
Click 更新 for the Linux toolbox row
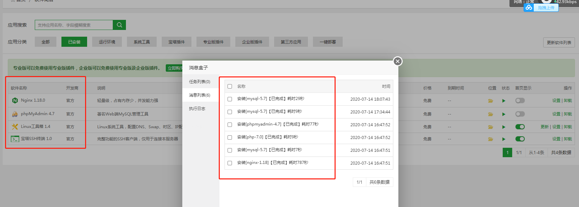[545, 127]
